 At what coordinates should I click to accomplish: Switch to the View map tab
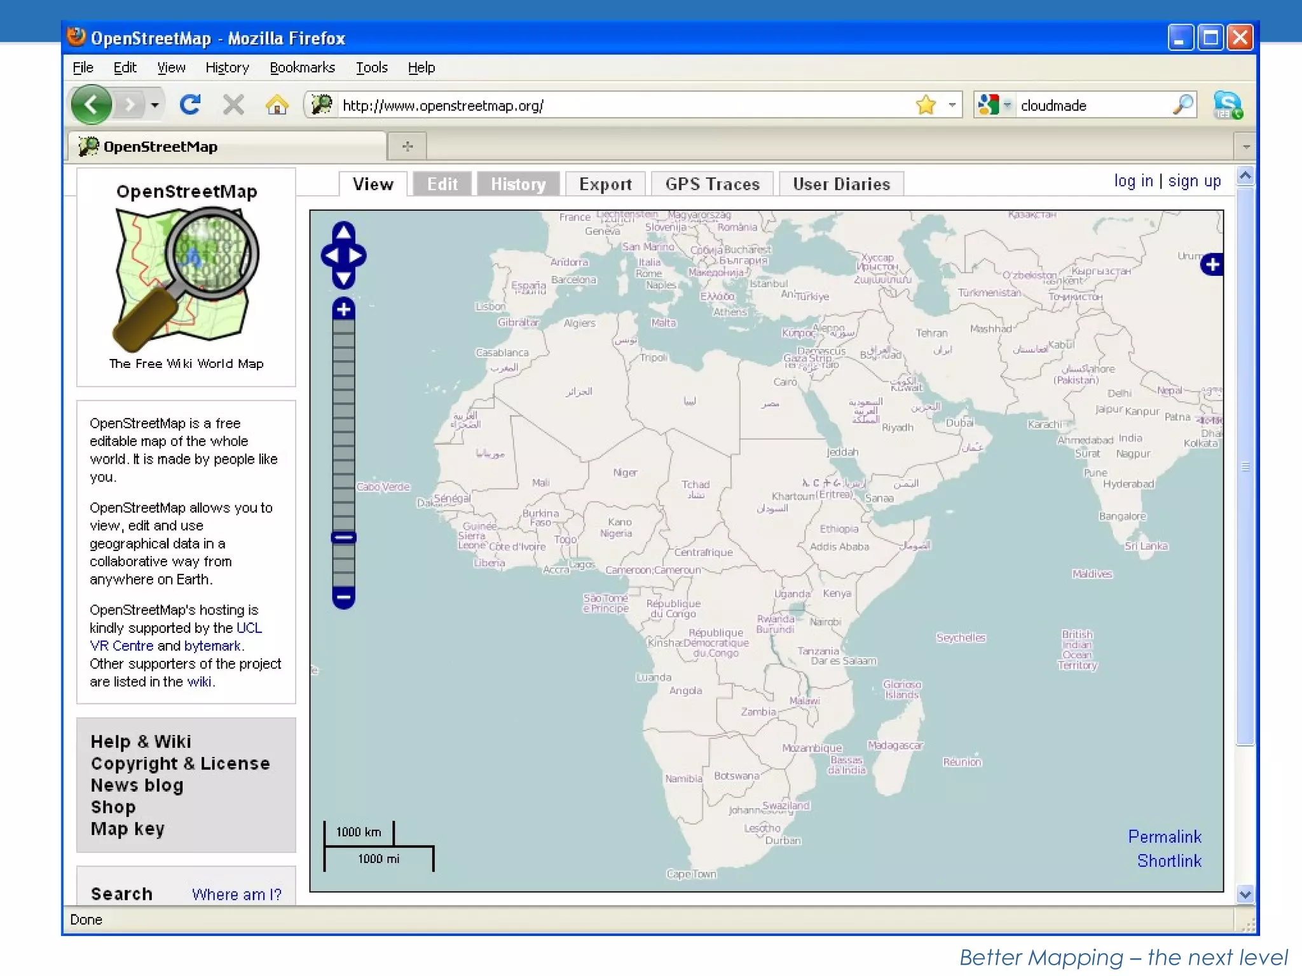tap(373, 184)
